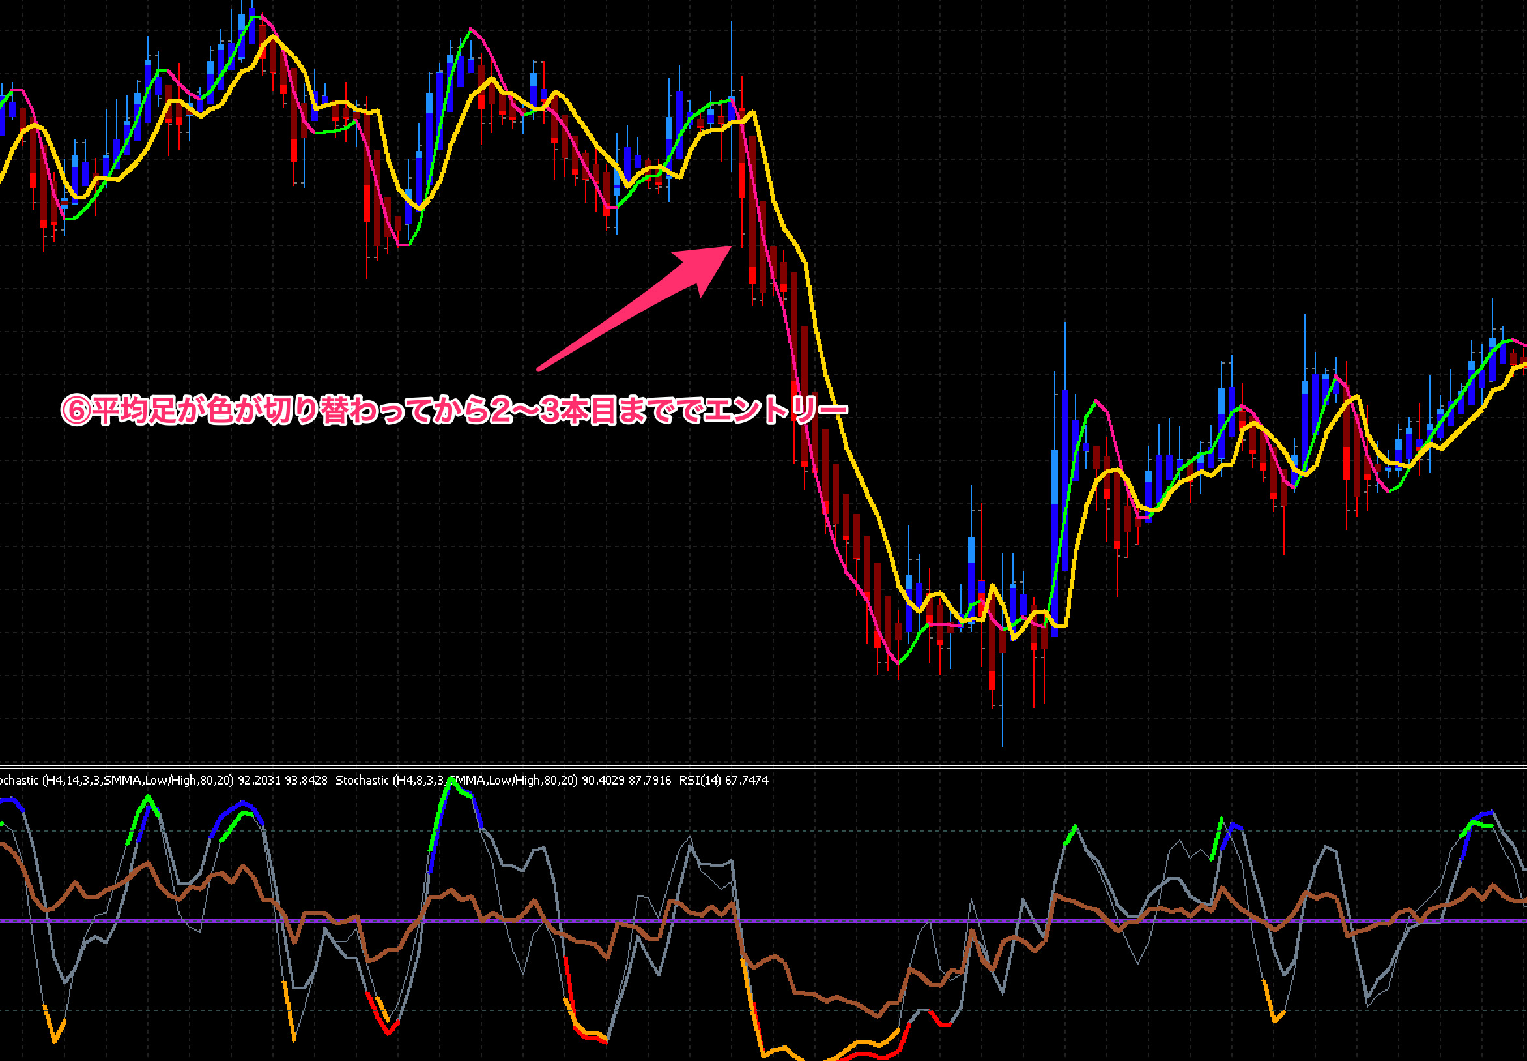Click the RSI(14) 67.7474 indicator label
Viewport: 1527px width, 1061px height.
pos(724,780)
